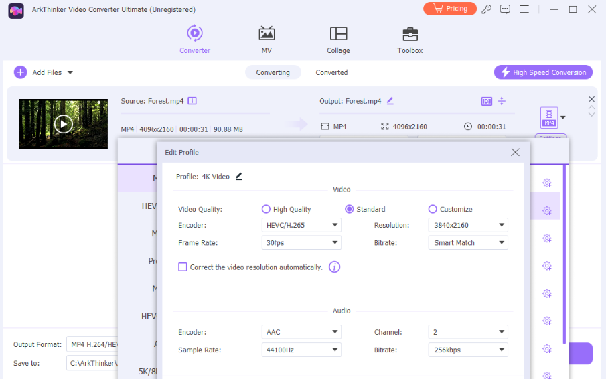Expand the Add Files dropdown arrow
Screen dimensions: 606x379
tap(70, 72)
